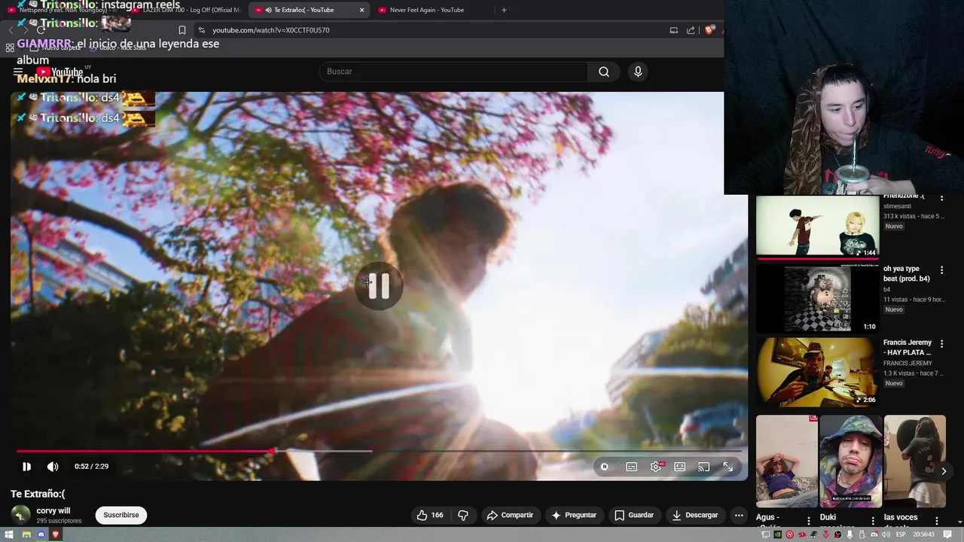This screenshot has height=542, width=964.
Task: Open options for las voces short
Action: click(937, 520)
